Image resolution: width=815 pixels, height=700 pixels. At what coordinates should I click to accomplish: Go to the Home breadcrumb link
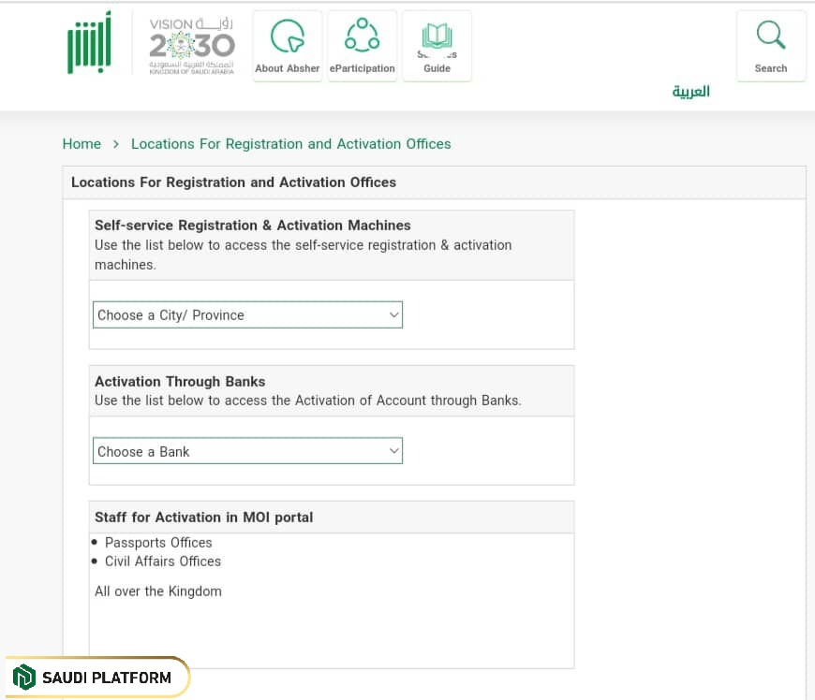pos(81,144)
